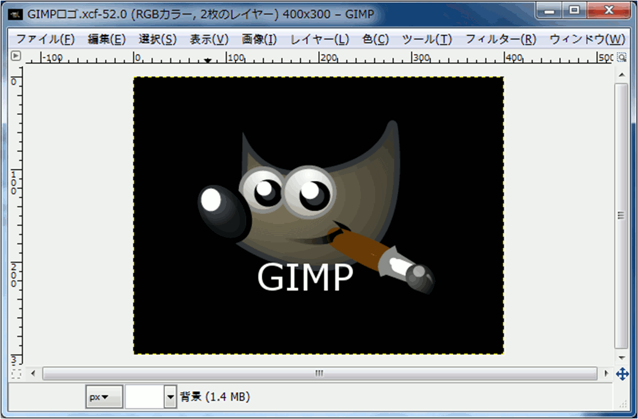Image resolution: width=638 pixels, height=419 pixels.
Task: Open the px unit dropdown
Action: (x=104, y=397)
